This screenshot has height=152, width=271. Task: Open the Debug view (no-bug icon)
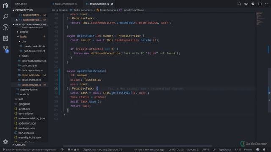6,27
